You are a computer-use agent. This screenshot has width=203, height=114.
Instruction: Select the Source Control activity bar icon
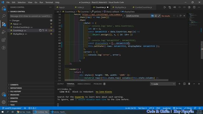3,24
